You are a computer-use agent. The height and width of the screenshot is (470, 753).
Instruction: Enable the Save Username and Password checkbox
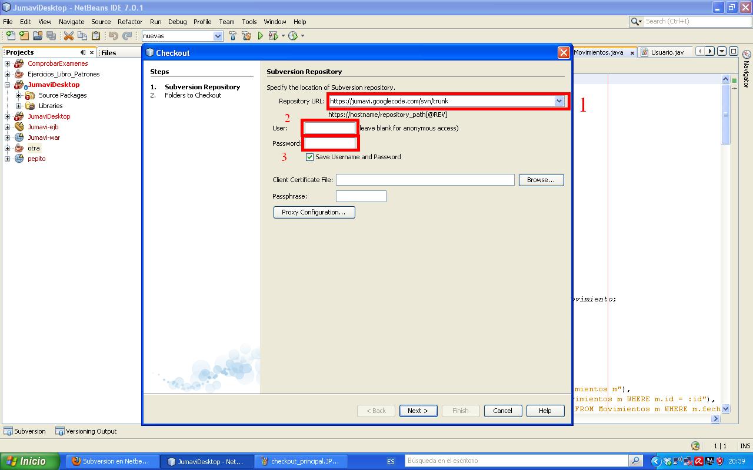(x=309, y=157)
